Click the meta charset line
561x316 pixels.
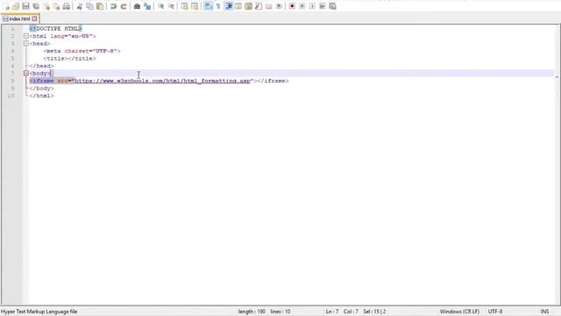click(x=82, y=51)
